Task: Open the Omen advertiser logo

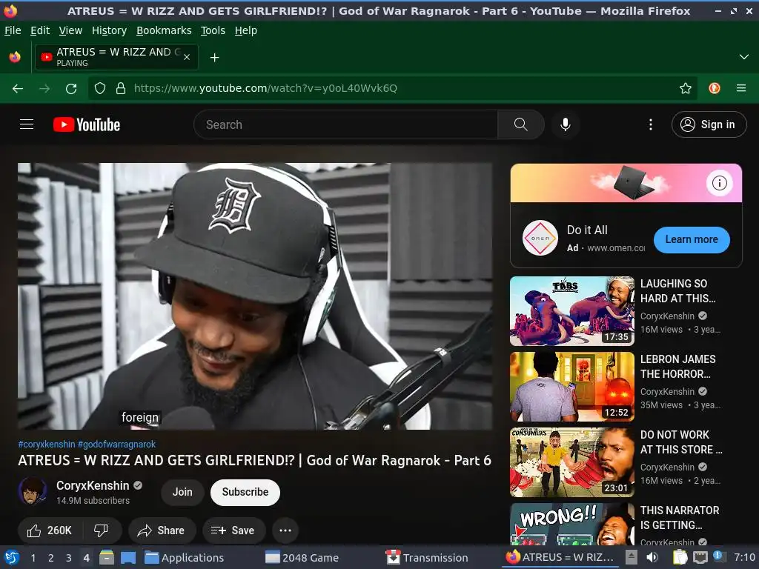Action: point(540,238)
